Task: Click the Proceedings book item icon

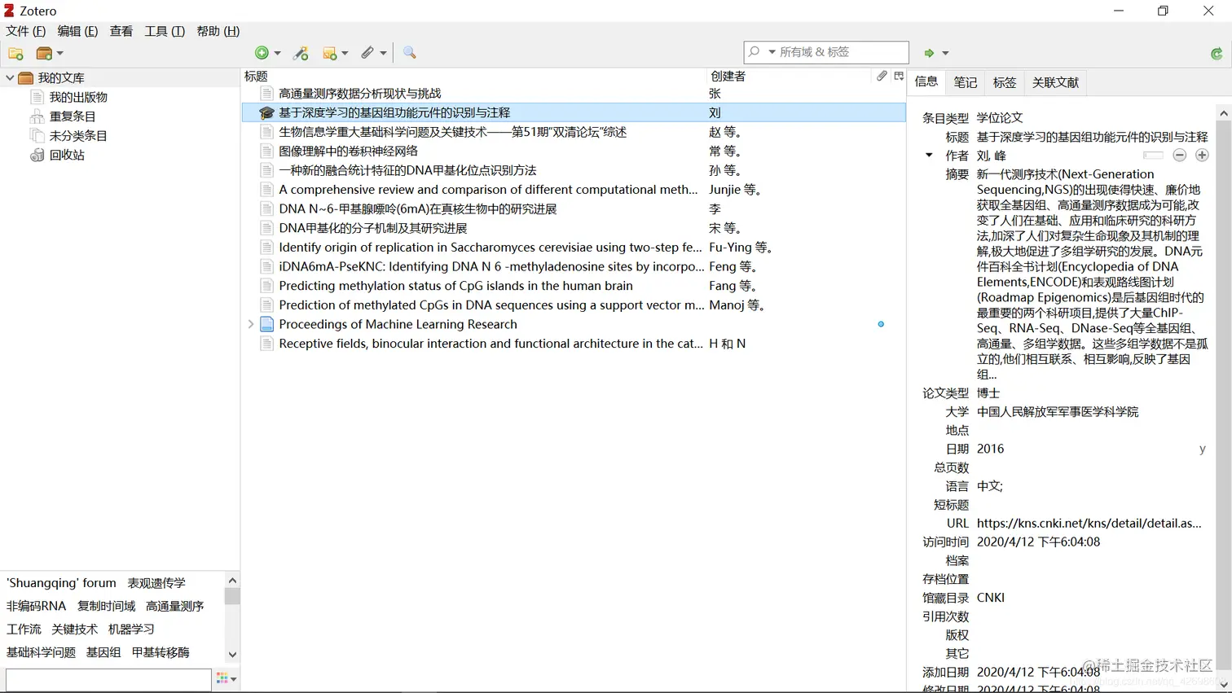Action: (x=266, y=324)
